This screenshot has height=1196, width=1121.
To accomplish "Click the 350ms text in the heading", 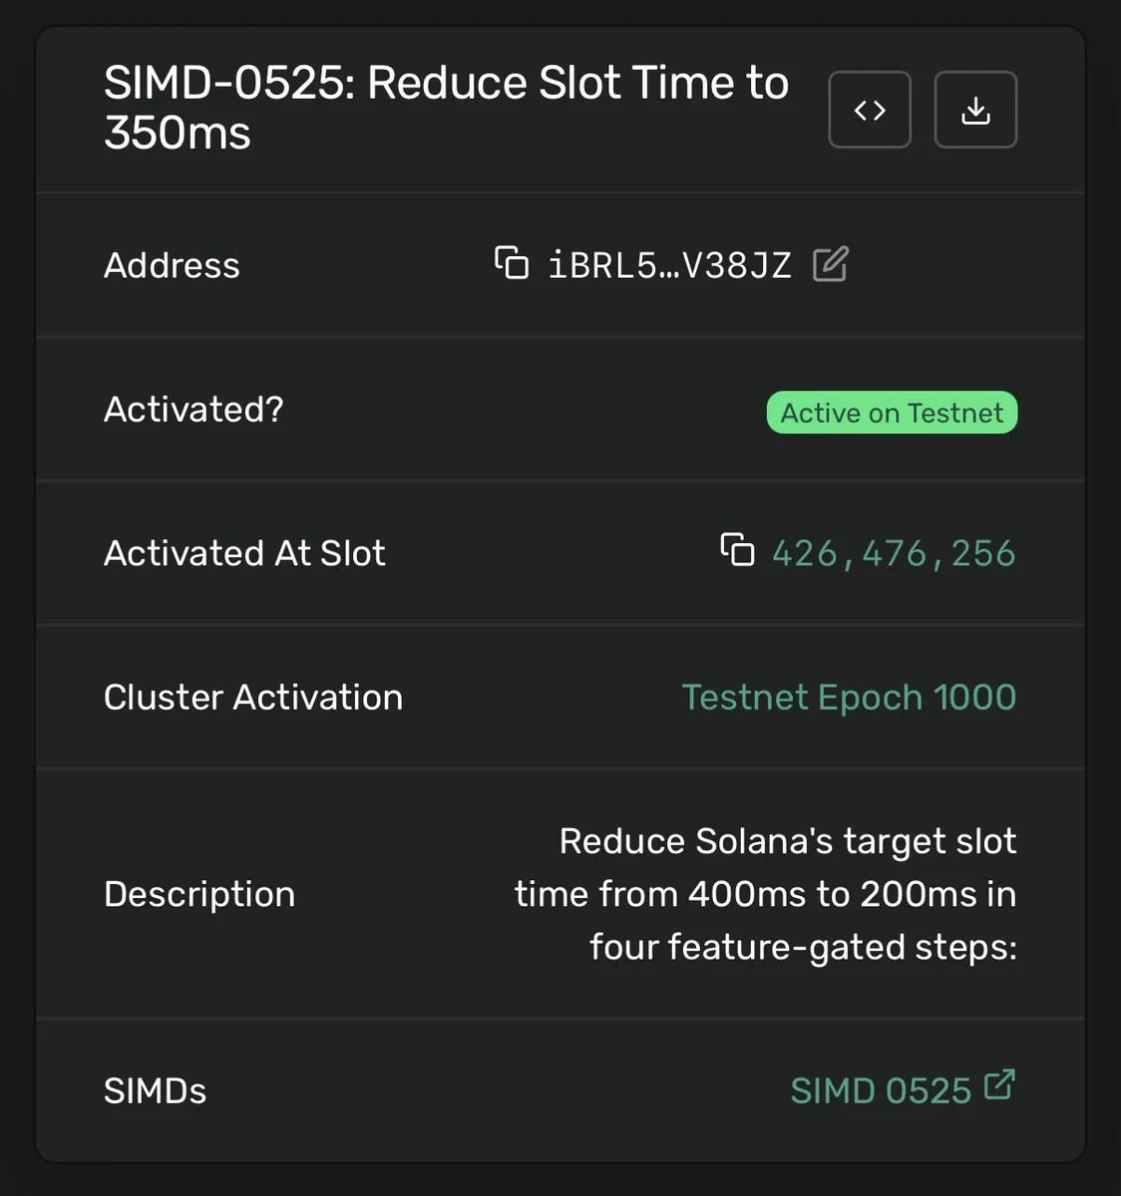I will coord(178,133).
